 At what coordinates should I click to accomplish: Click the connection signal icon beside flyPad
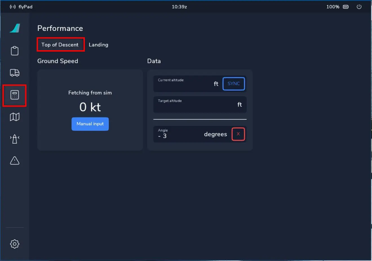(x=13, y=7)
